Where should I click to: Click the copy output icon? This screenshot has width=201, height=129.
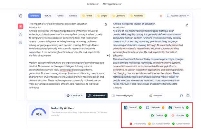181,96
